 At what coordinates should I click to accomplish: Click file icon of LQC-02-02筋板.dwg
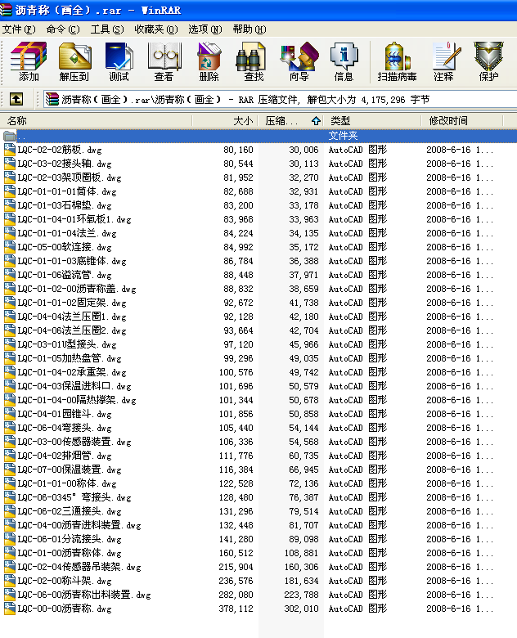click(x=9, y=150)
